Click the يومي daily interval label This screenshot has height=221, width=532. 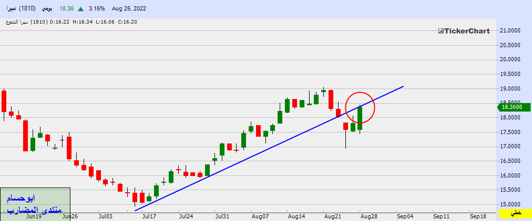[x=48, y=8]
